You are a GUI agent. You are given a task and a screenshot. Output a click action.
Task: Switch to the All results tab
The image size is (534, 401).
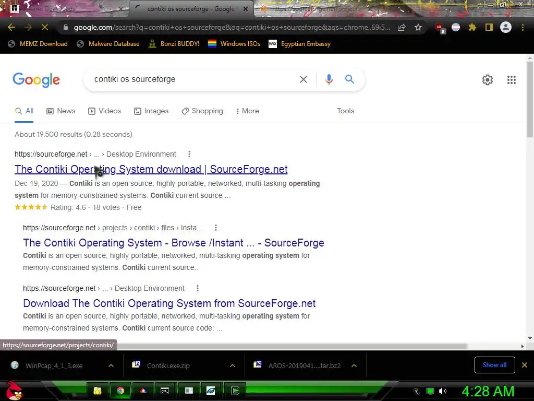pos(24,111)
